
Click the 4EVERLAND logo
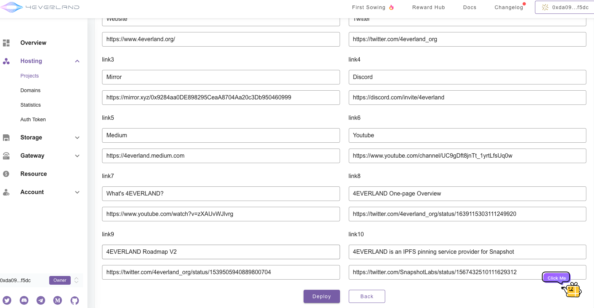[40, 7]
